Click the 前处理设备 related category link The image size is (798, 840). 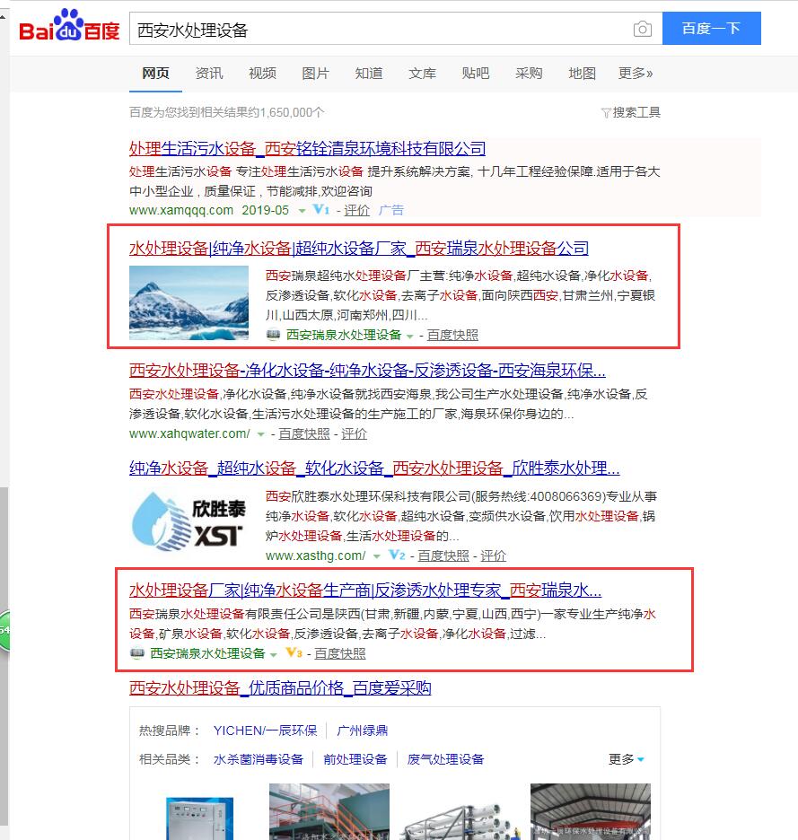tap(355, 758)
